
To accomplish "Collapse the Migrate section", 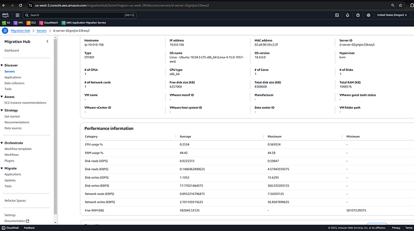I will click(2, 168).
